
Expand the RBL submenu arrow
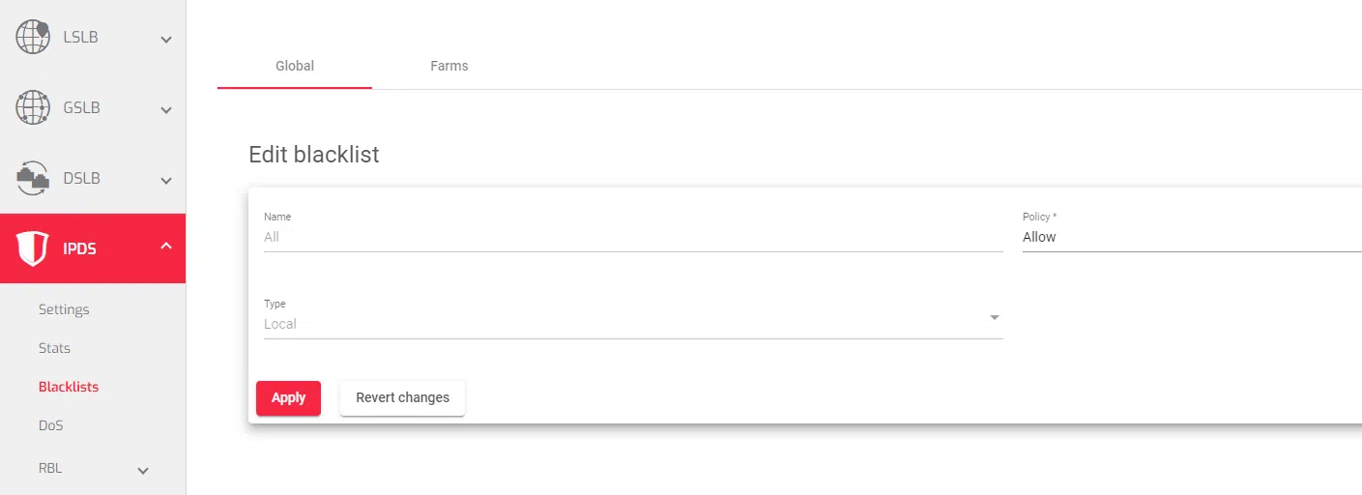pyautogui.click(x=143, y=471)
